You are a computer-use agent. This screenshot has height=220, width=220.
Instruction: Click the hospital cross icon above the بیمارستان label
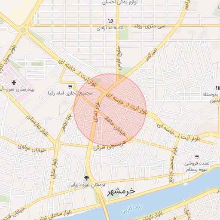coord(14,82)
